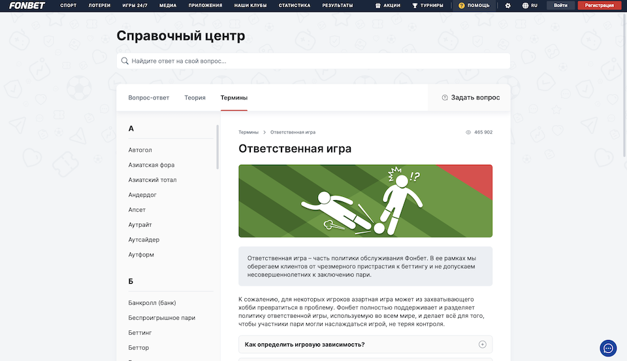Focus the help search field
This screenshot has height=361, width=627.
[x=313, y=61]
